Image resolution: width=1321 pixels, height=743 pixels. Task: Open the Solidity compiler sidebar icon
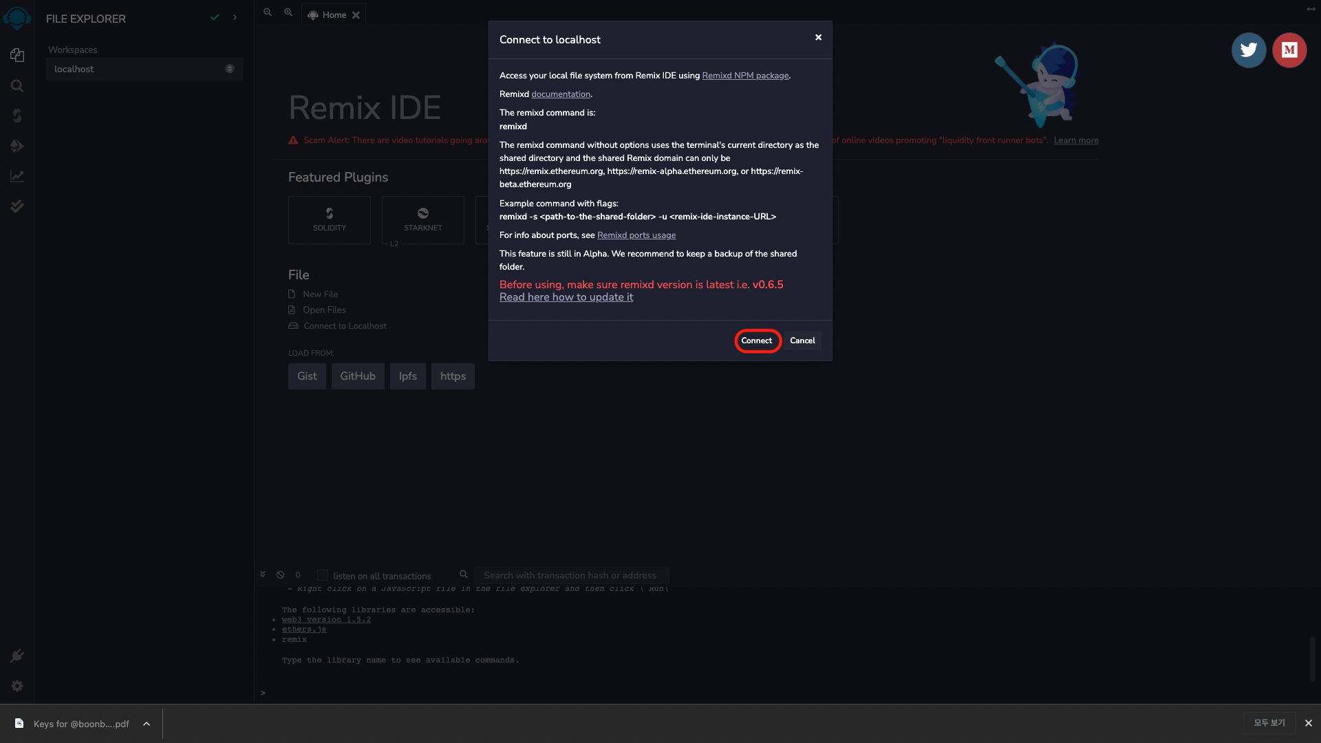pos(17,116)
